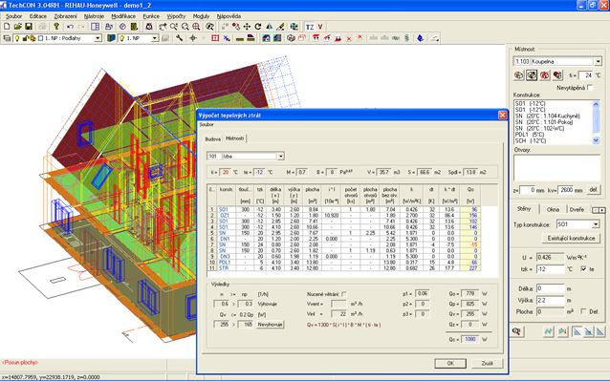Screen dimensions: 610x381
Task: Open the Místnost 1.103 Koupelna dropdown
Action: click(x=598, y=61)
